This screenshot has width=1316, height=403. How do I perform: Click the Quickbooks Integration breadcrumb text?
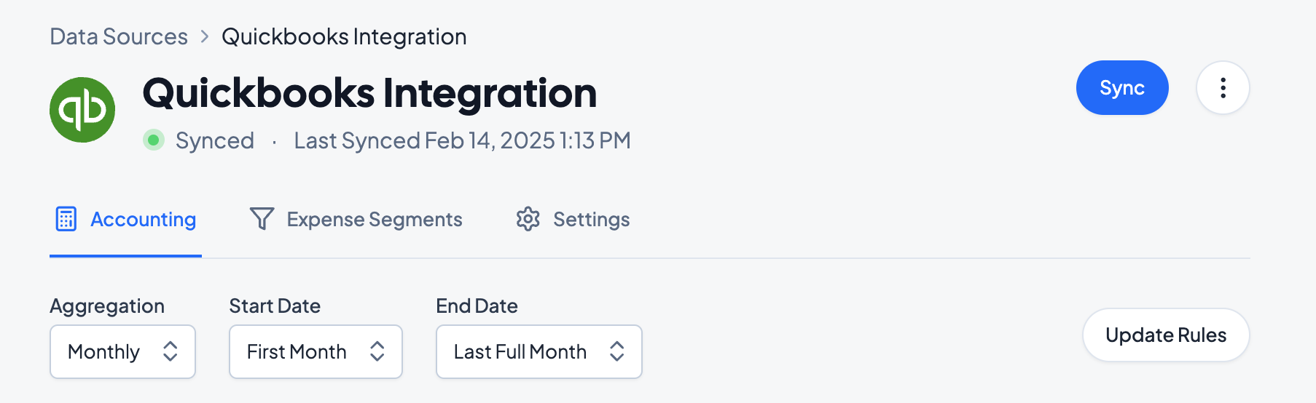344,36
